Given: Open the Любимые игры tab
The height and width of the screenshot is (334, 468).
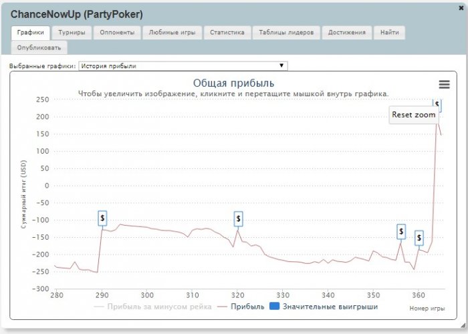Looking at the screenshot, I should tap(172, 33).
